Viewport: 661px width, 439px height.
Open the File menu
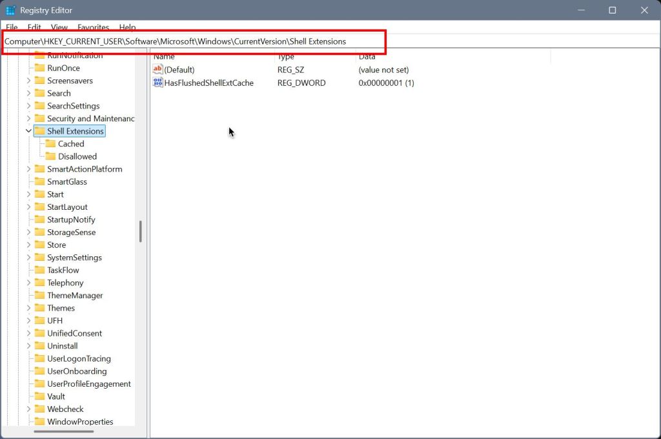pyautogui.click(x=12, y=27)
